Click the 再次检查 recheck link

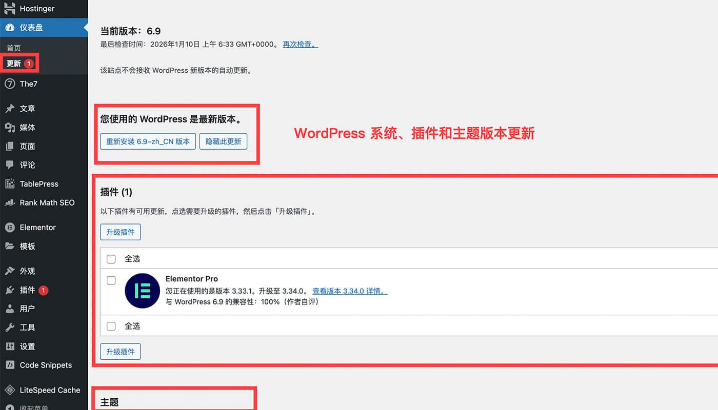pos(300,44)
